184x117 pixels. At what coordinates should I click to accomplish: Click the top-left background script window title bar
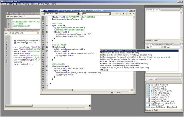(23, 14)
